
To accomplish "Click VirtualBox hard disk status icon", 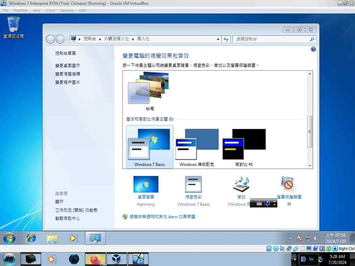I will pyautogui.click(x=269, y=249).
